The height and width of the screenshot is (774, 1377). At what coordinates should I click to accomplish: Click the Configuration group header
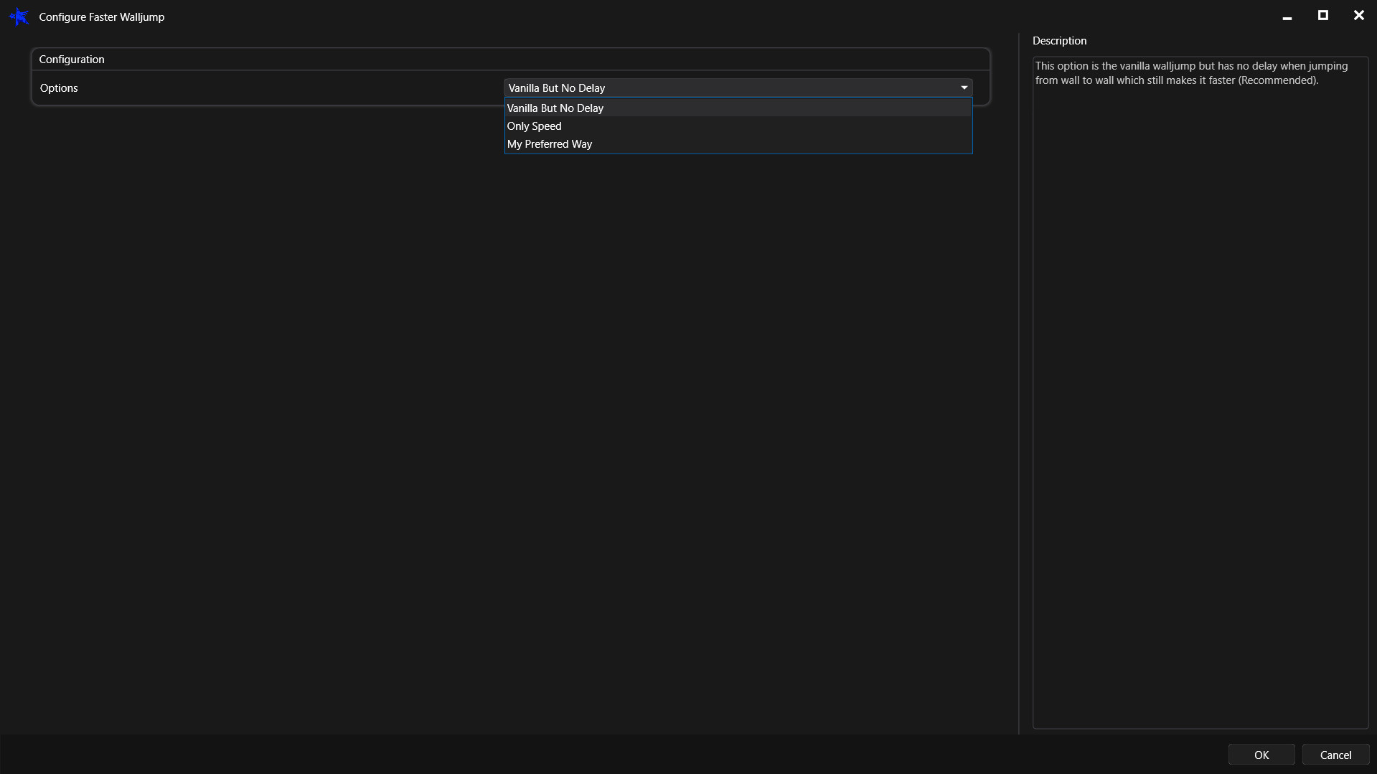coord(72,60)
